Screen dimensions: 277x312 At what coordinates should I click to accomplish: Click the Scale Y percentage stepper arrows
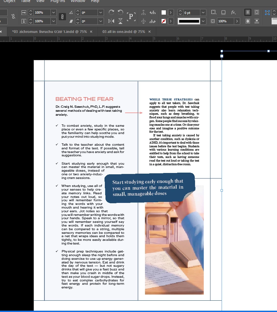click(x=31, y=21)
